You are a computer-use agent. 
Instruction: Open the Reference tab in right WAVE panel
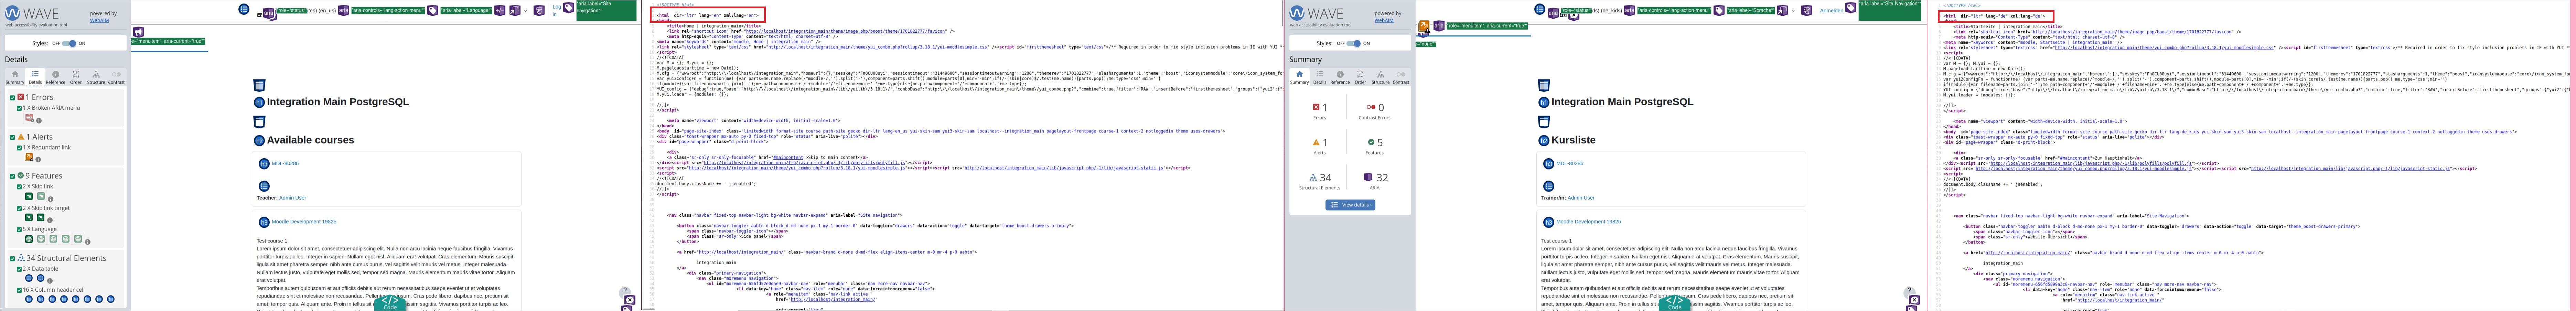[x=1340, y=77]
